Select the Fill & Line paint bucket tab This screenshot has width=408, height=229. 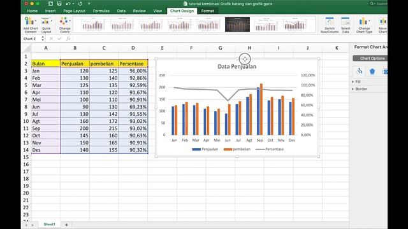point(360,71)
